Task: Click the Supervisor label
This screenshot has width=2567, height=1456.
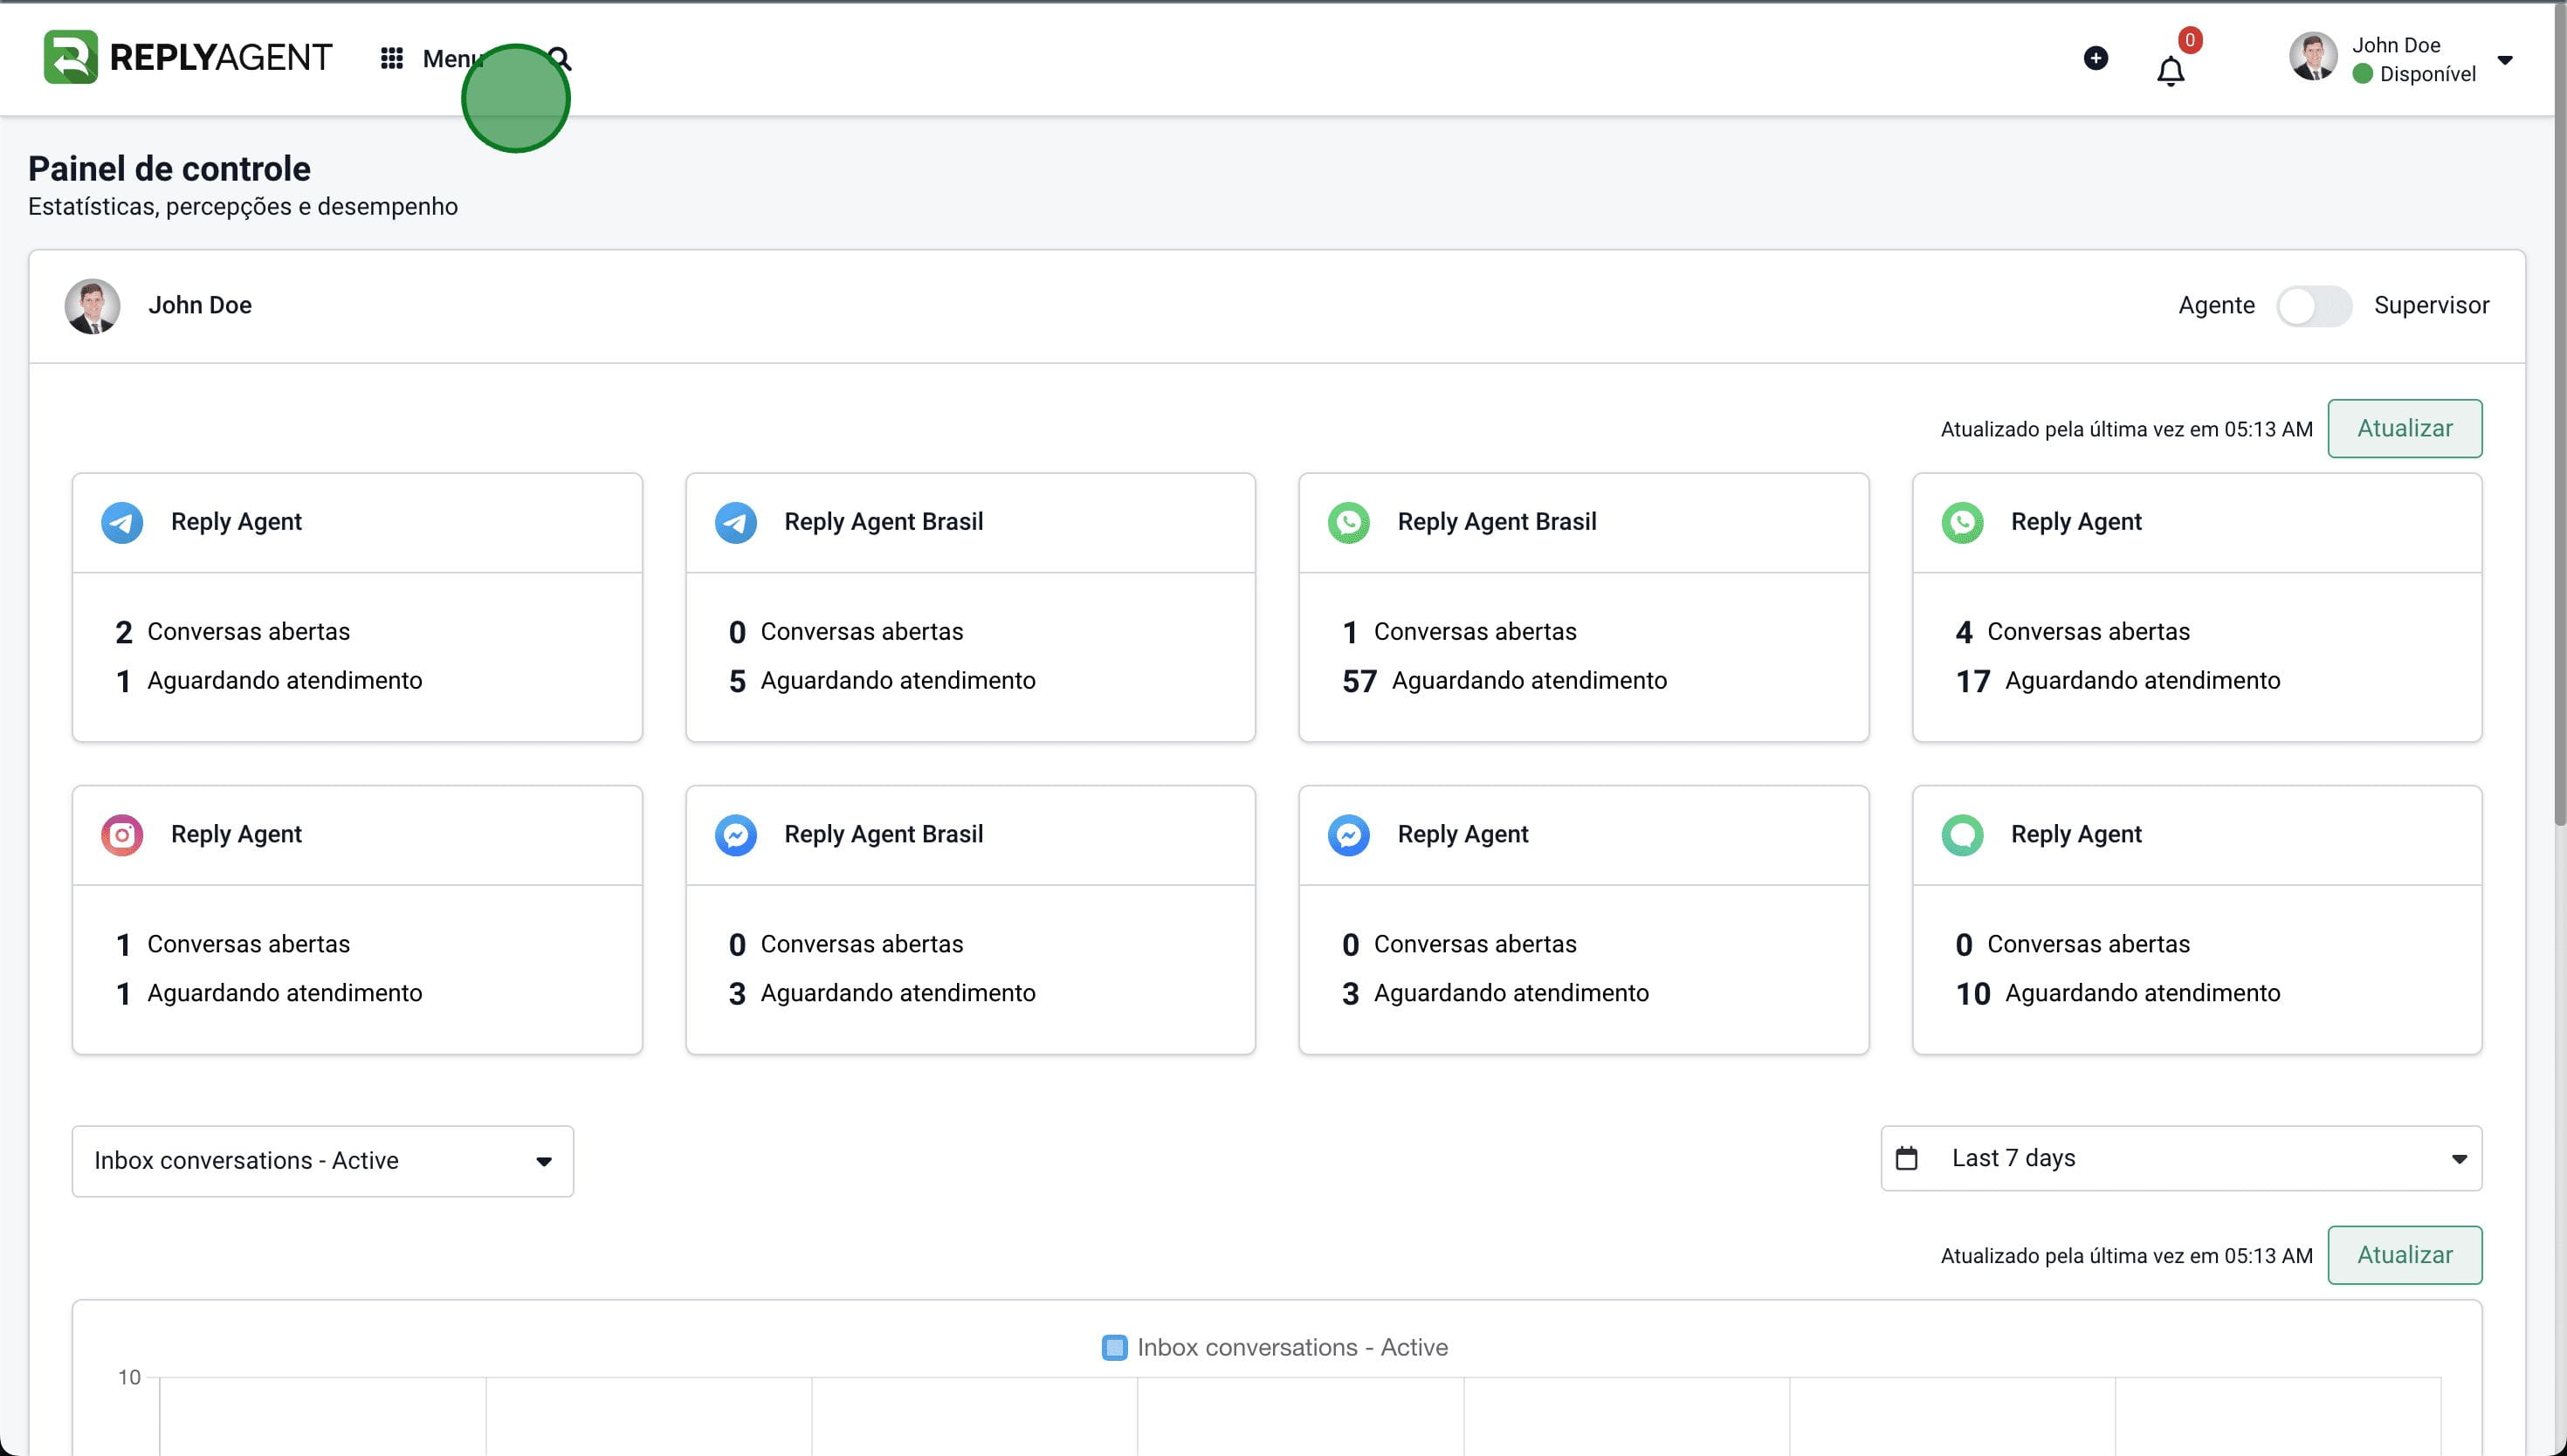Action: pos(2431,305)
